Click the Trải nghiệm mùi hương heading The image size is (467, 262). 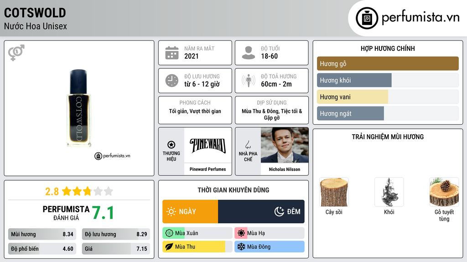point(388,137)
